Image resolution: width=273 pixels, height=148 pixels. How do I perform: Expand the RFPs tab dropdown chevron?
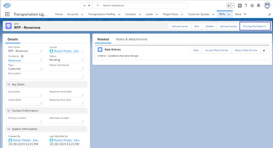(229, 14)
